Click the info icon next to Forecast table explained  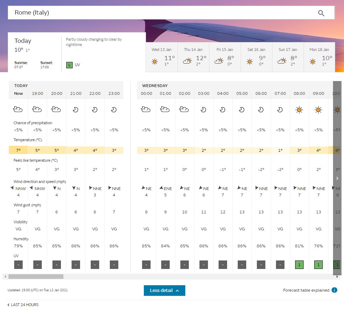[x=334, y=290]
